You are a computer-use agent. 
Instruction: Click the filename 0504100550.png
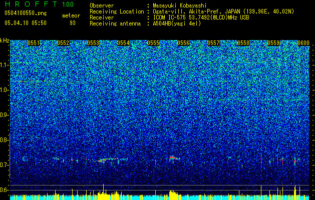(26, 13)
